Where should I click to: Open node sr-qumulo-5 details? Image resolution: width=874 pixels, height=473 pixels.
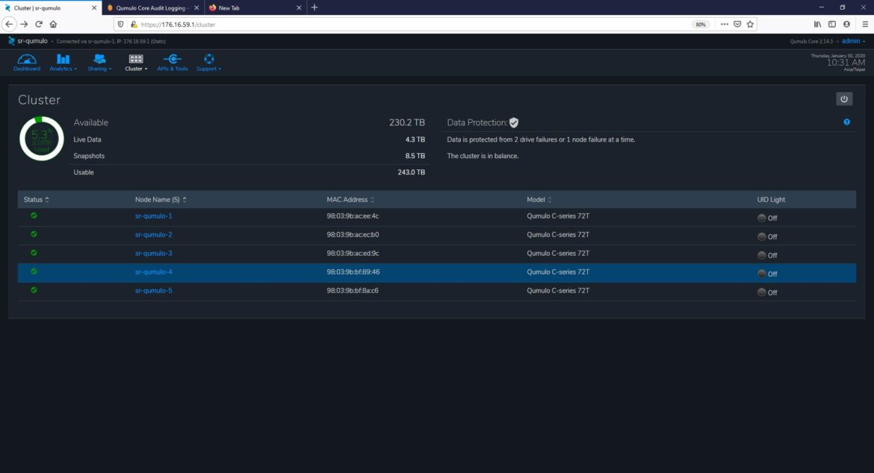153,290
